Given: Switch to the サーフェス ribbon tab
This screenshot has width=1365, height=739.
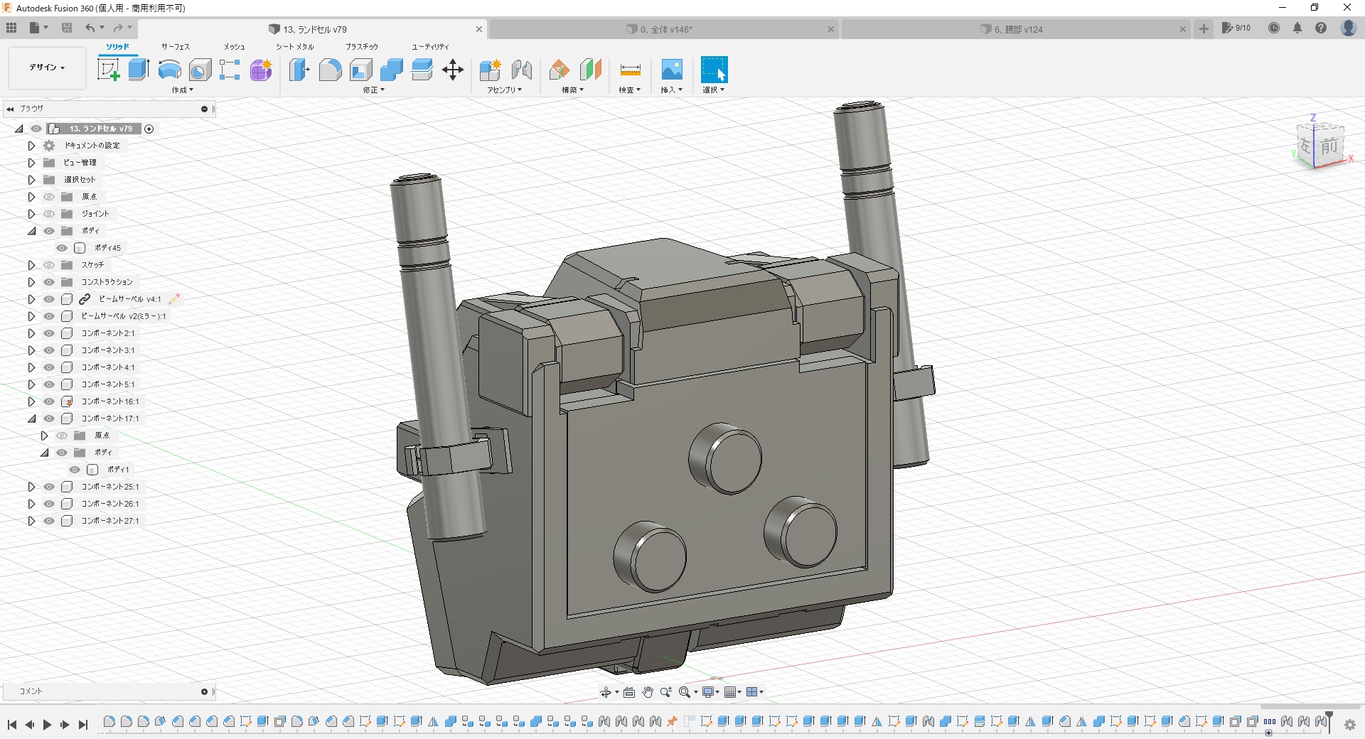Looking at the screenshot, I should 175,47.
